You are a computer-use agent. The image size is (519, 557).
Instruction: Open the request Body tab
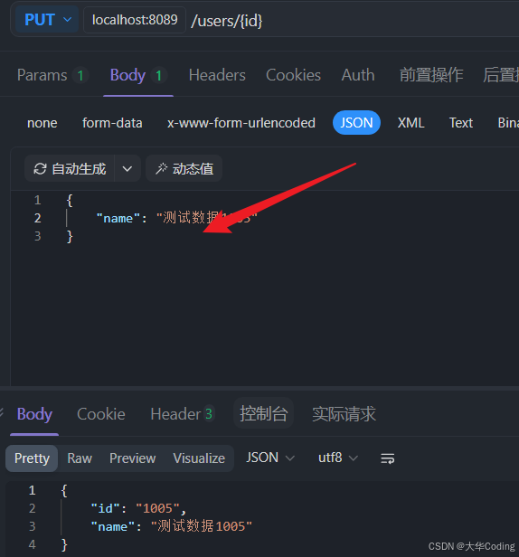point(137,75)
